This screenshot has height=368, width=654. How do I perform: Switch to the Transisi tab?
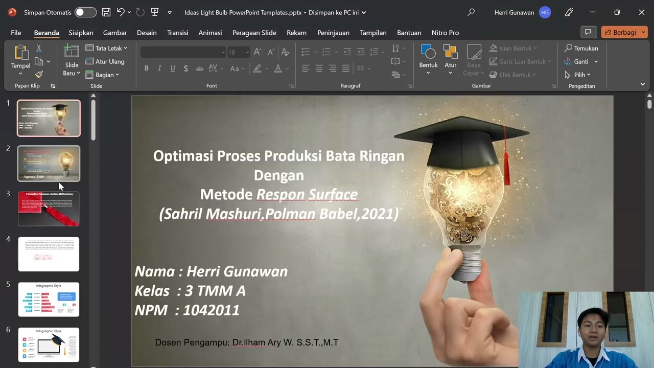click(x=178, y=33)
